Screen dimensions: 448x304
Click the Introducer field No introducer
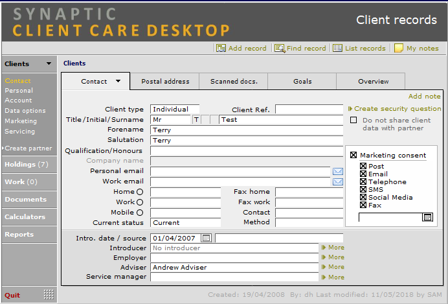pos(234,248)
